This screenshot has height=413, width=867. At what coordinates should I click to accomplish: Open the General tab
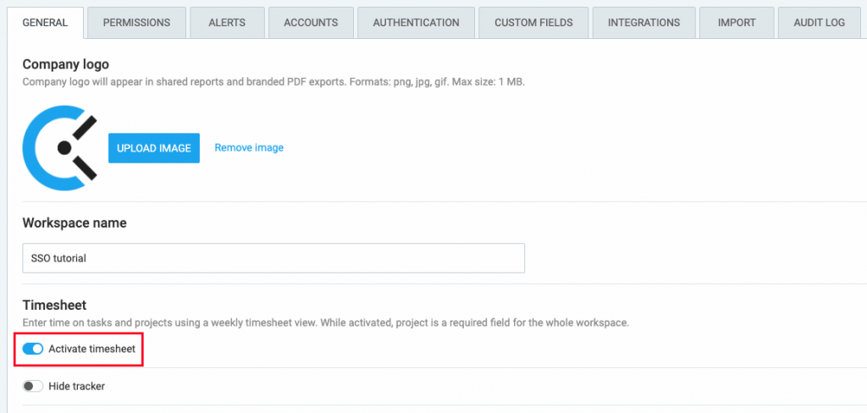[46, 23]
